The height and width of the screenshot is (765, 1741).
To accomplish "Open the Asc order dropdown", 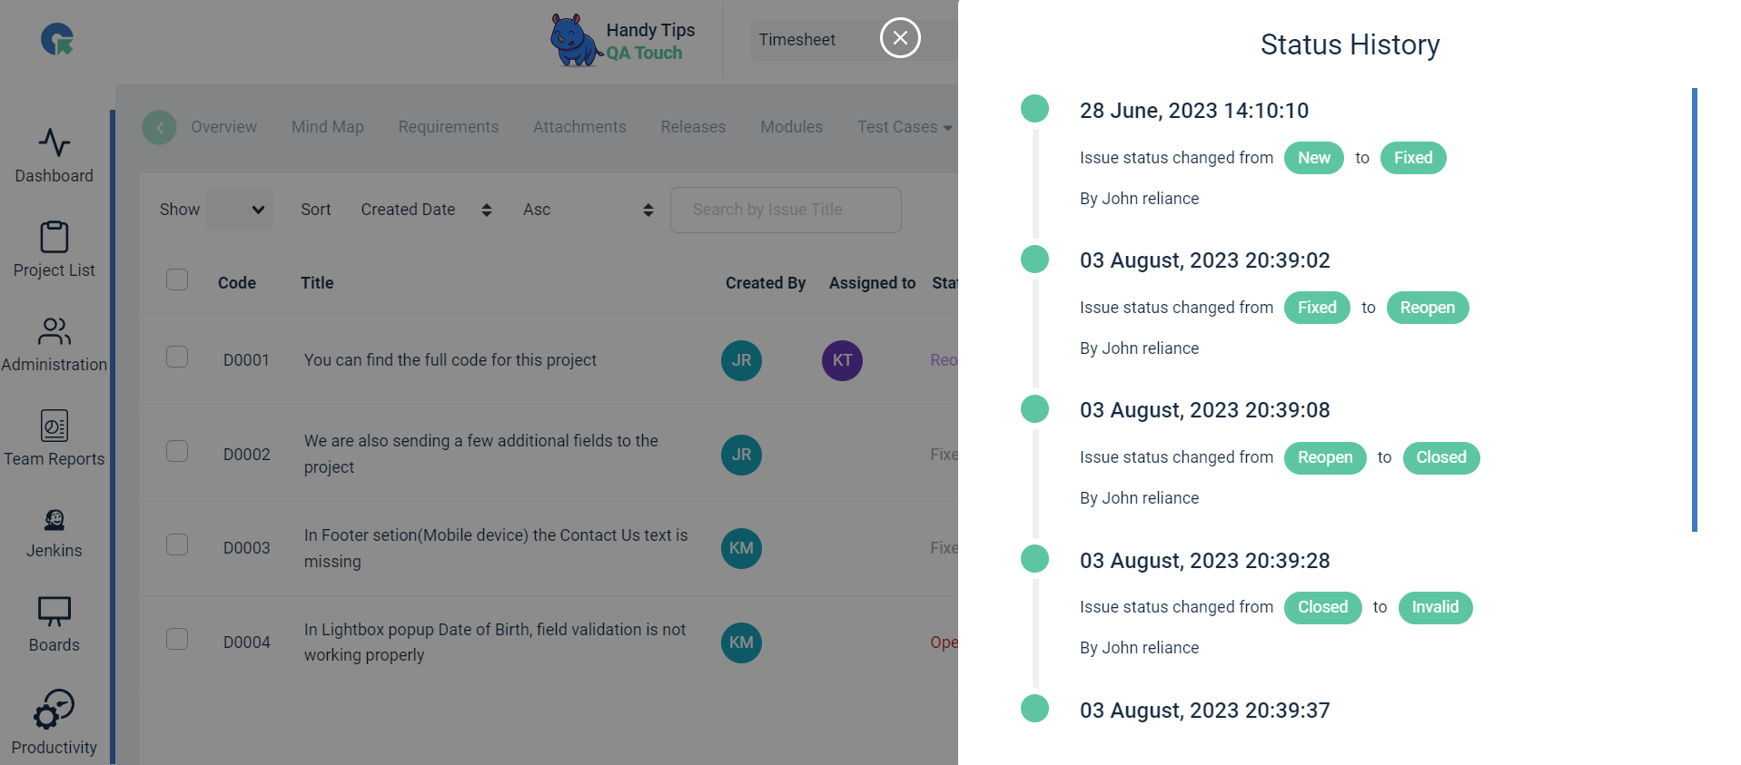I will tap(588, 210).
